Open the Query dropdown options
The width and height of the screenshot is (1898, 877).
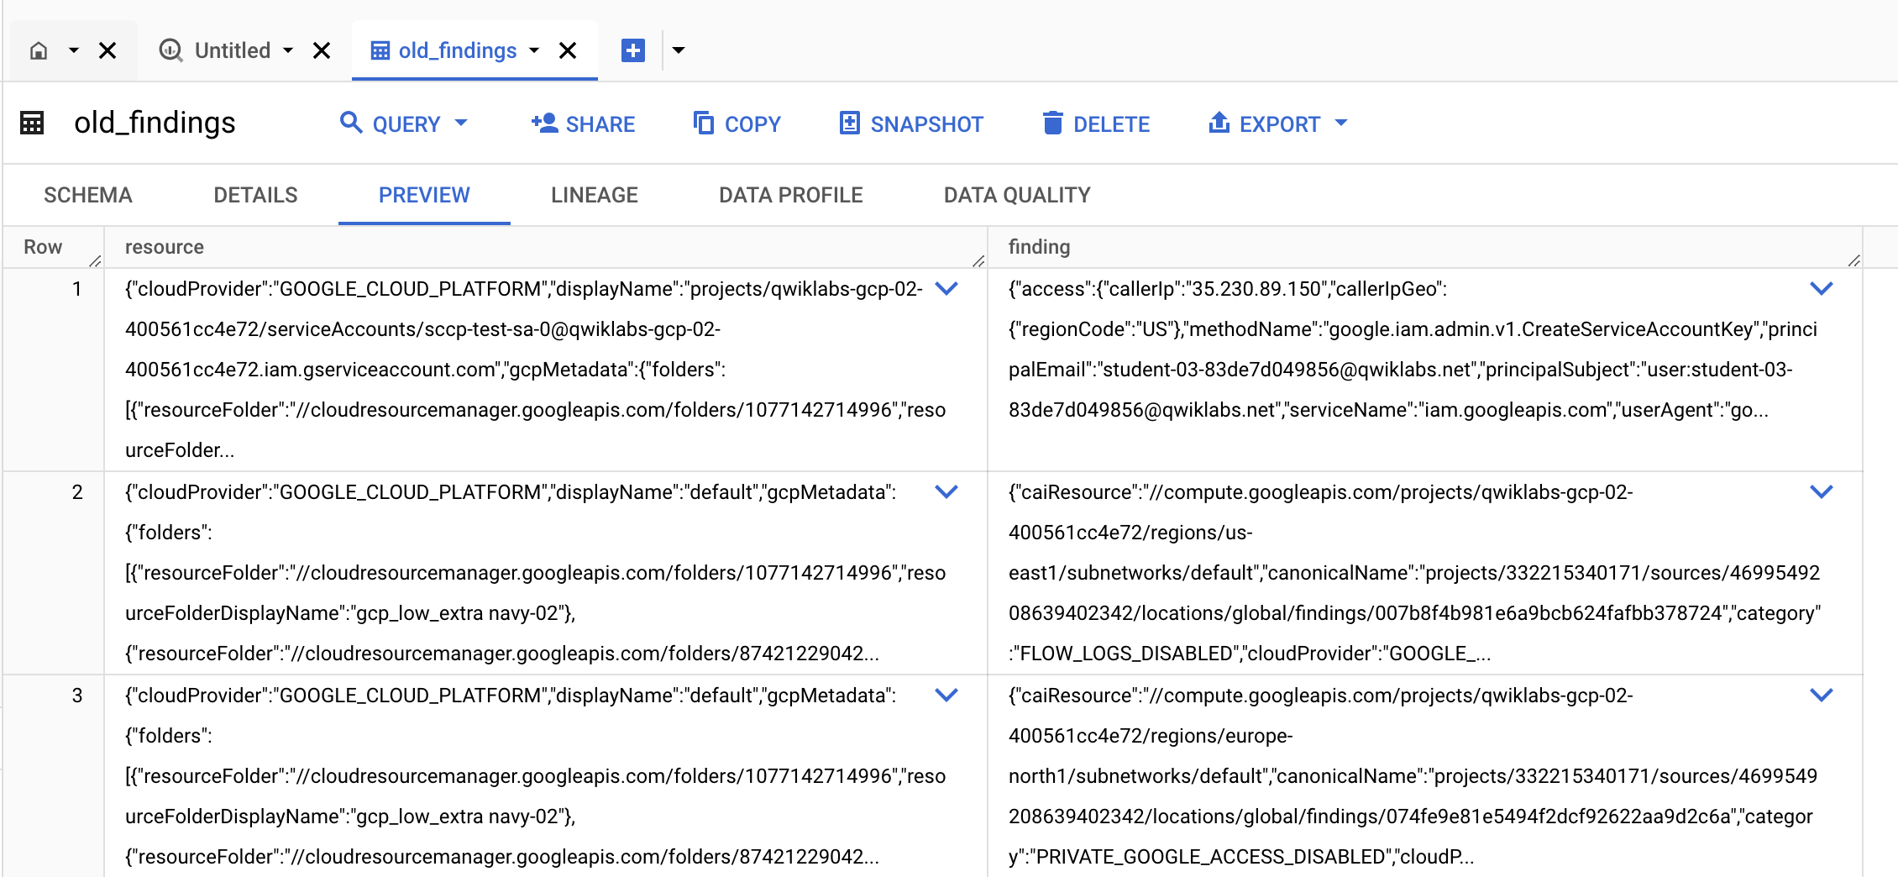[x=463, y=123]
